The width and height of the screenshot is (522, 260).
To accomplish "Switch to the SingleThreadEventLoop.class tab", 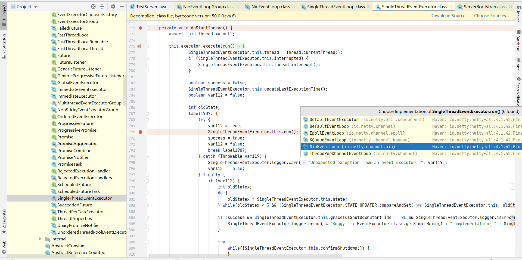I will coord(336,7).
